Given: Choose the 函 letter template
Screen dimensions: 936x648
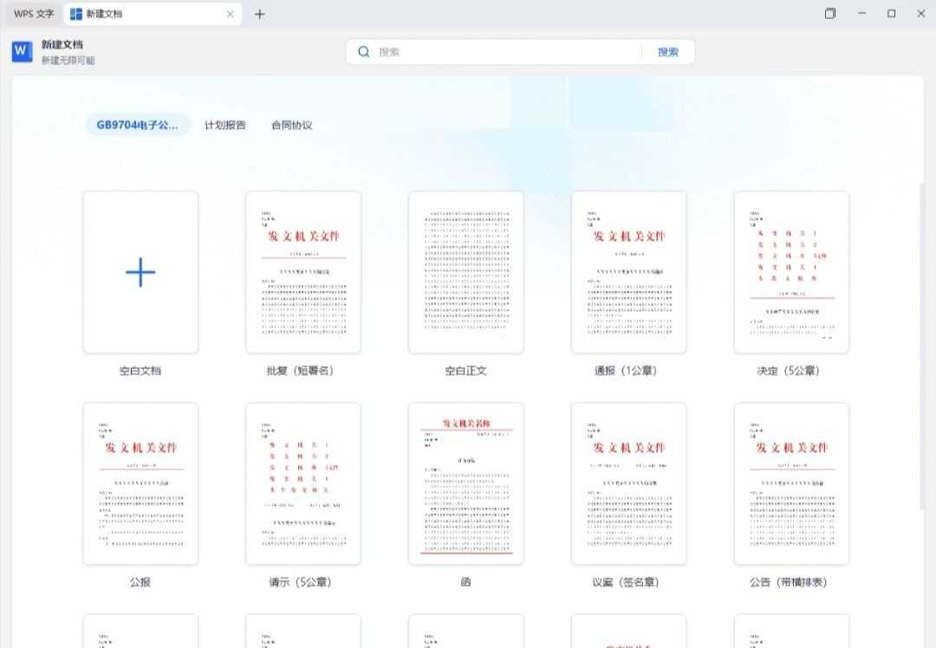Looking at the screenshot, I should click(466, 483).
